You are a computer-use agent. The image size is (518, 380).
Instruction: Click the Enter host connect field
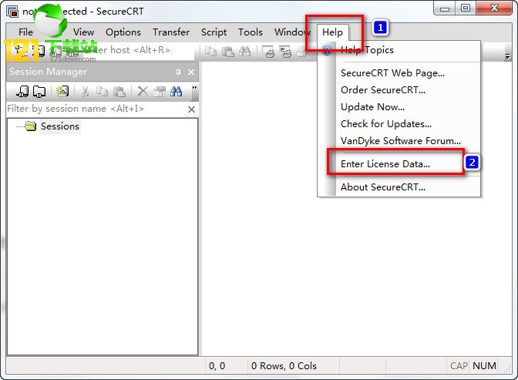(x=137, y=50)
